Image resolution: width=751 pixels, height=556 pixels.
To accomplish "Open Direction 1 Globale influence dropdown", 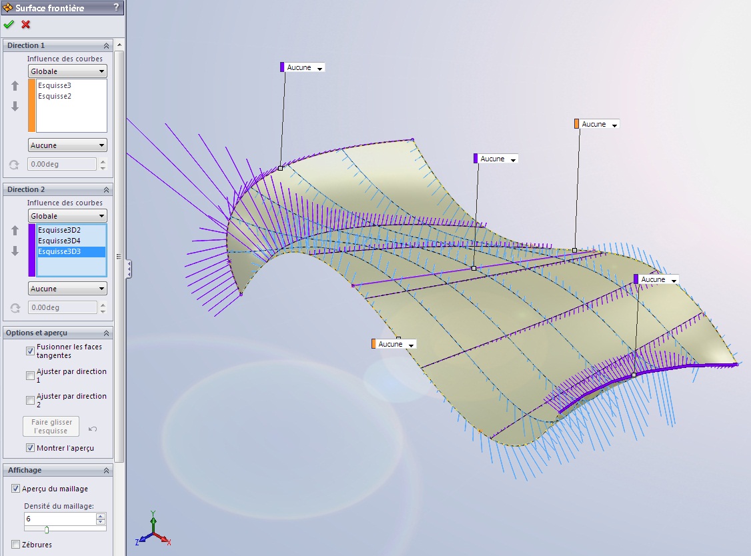I will point(67,71).
